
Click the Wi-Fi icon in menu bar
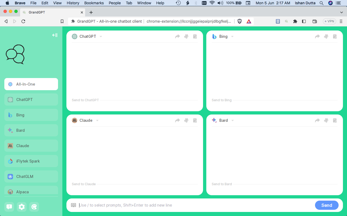click(212, 3)
